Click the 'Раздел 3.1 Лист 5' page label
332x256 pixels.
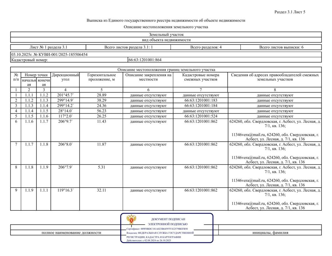290,12
